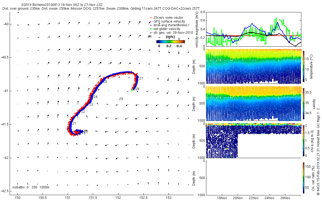
Task: Click the (m/s) velocity colorbar
Action: 171,42
